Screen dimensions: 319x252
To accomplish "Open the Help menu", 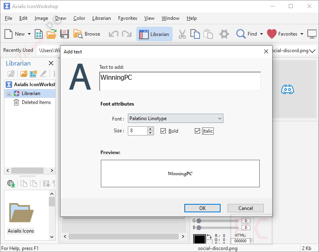I will [192, 18].
